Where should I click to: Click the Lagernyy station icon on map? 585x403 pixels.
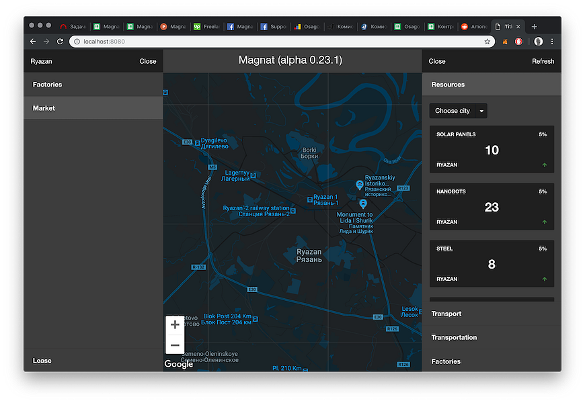(x=253, y=175)
